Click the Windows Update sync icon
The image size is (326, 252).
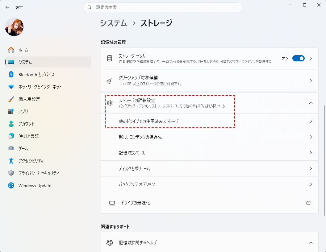pyautogui.click(x=11, y=186)
